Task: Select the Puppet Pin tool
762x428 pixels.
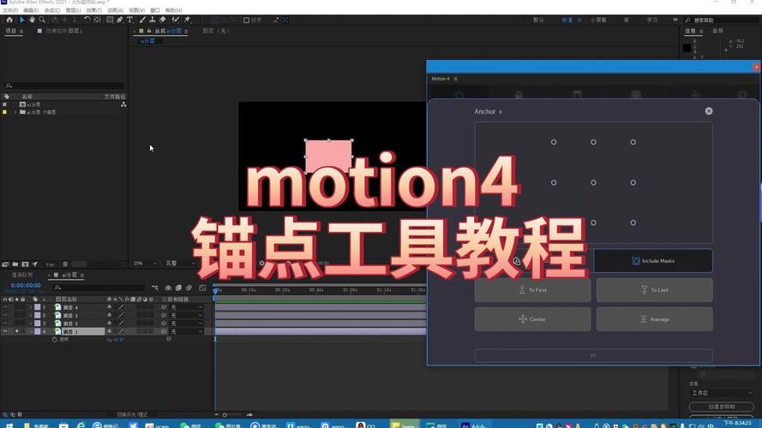Action: click(x=187, y=20)
